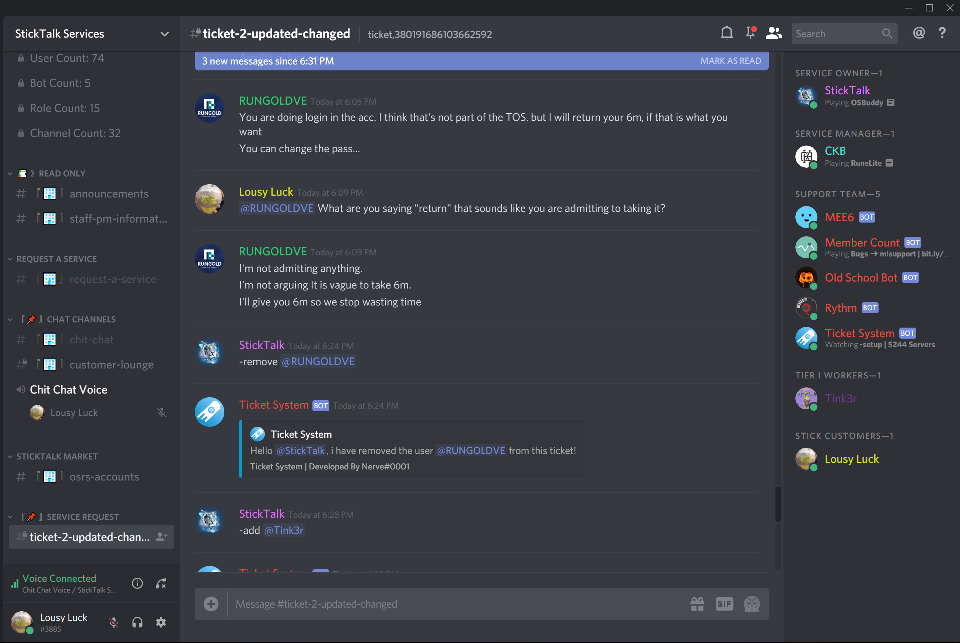Open emoji picker in message bar
Viewport: 960px width, 643px height.
click(x=751, y=604)
